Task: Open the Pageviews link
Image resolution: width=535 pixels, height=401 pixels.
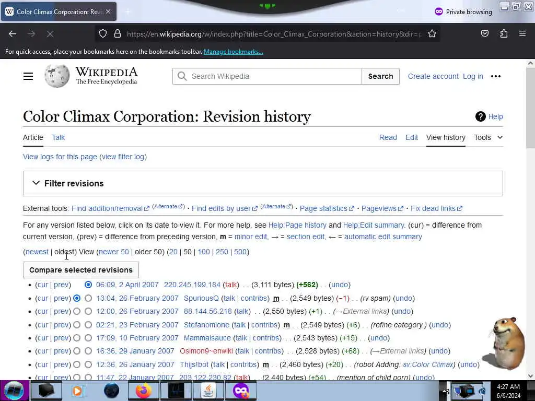Action: tap(382, 208)
